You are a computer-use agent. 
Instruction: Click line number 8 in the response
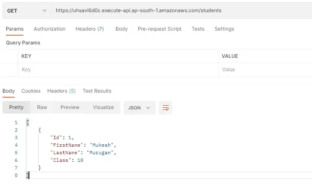click(16, 175)
